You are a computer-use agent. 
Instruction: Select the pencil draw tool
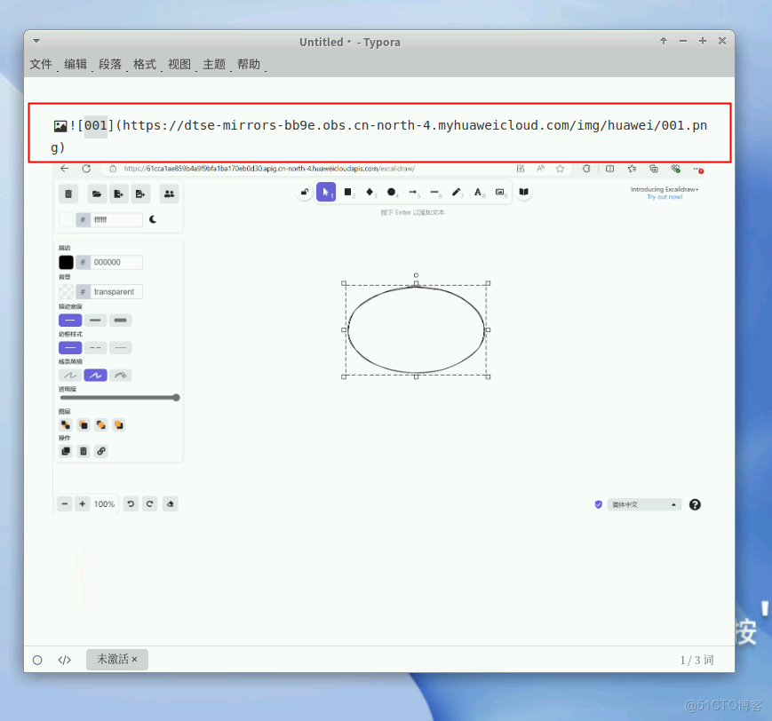(x=457, y=192)
